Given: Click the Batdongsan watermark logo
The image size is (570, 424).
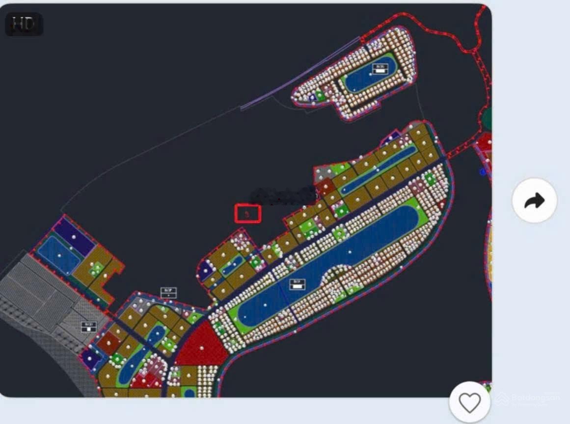Looking at the screenshot, I should coord(529,399).
